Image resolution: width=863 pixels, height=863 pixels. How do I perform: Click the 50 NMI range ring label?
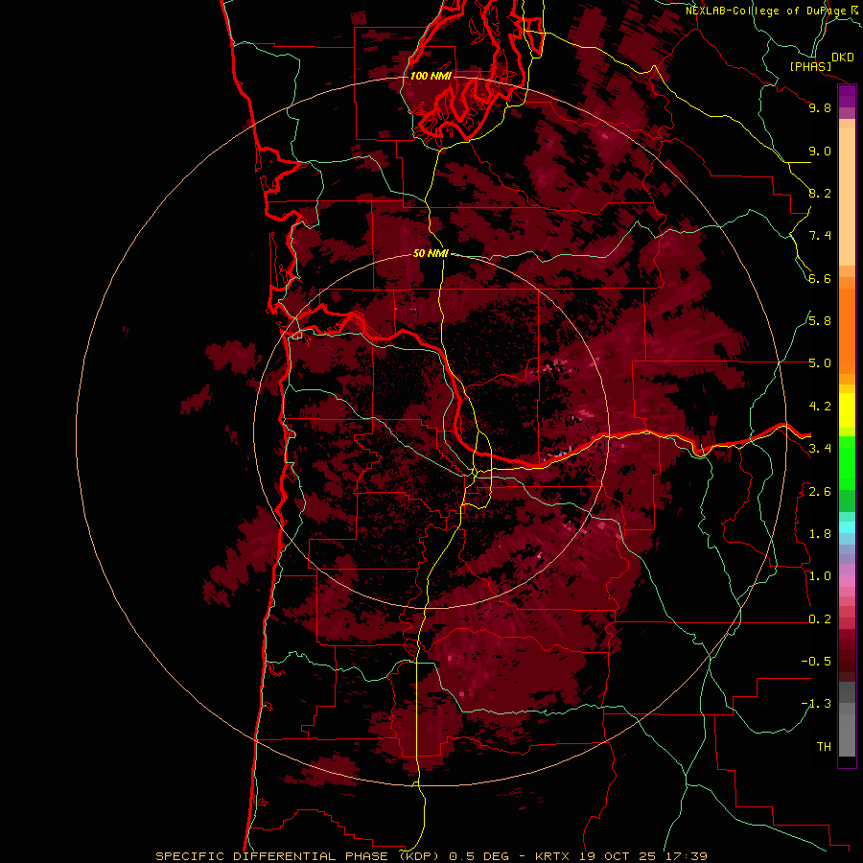click(x=431, y=253)
